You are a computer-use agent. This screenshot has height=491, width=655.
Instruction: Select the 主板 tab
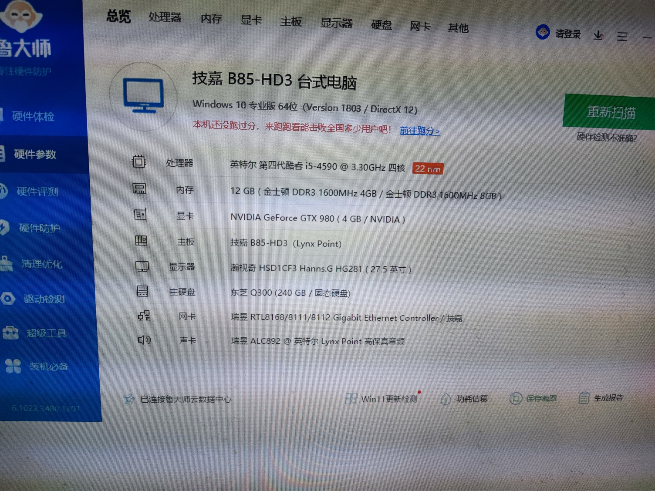coord(291,21)
